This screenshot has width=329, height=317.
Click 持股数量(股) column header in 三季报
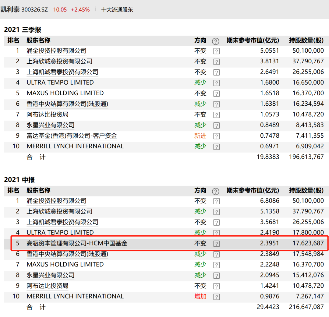(x=306, y=41)
